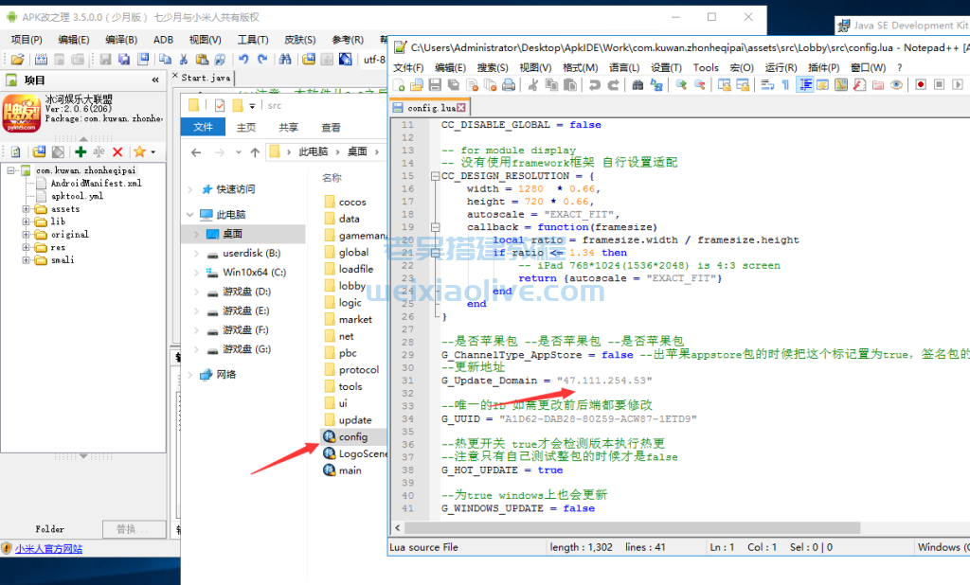Click the find binoculars icon in Notepad++
This screenshot has height=585, width=970.
coord(638,85)
